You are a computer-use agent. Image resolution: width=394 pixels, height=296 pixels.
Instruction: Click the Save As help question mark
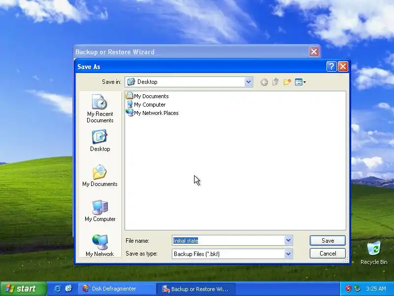[331, 67]
